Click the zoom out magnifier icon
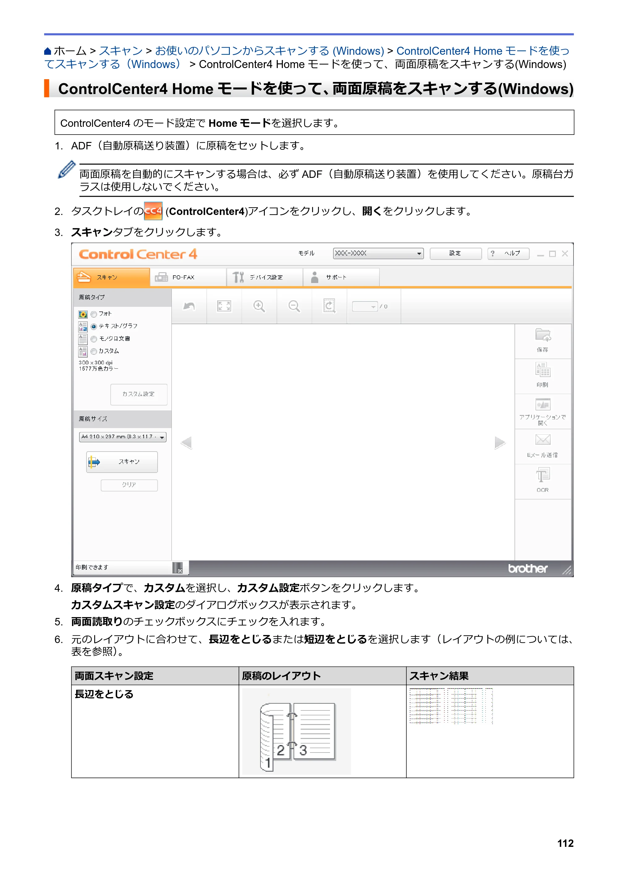The image size is (618, 875). 294,307
